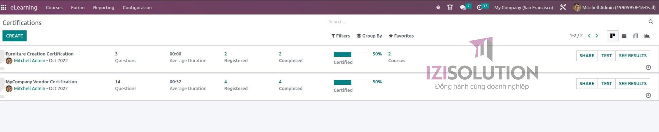The width and height of the screenshot is (659, 132).
Task: Click 2 Completed on Furniture certification
Action: pyautogui.click(x=291, y=57)
